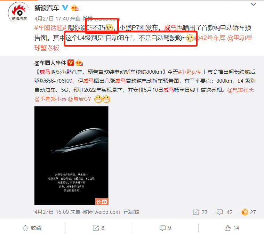Click the blue V verification badge
Screen dimensions: 264x235
coord(65,8)
